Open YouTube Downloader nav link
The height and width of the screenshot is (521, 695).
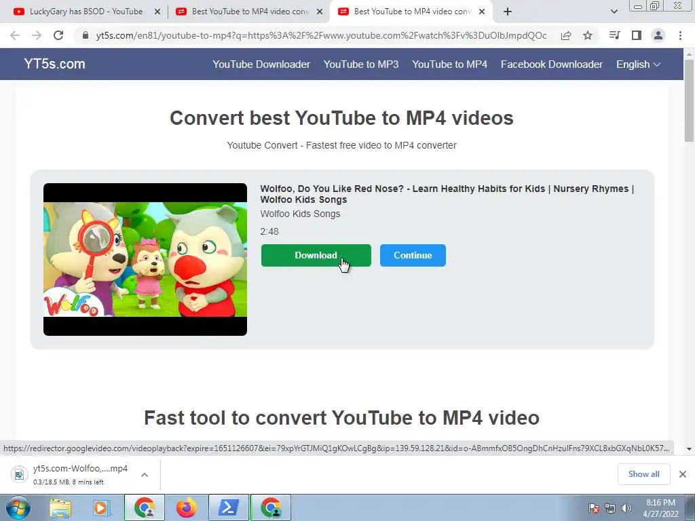click(261, 64)
